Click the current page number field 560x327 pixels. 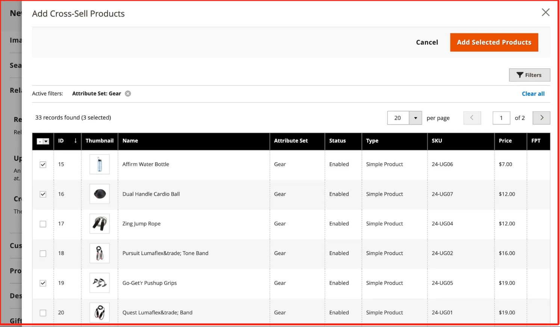[501, 118]
